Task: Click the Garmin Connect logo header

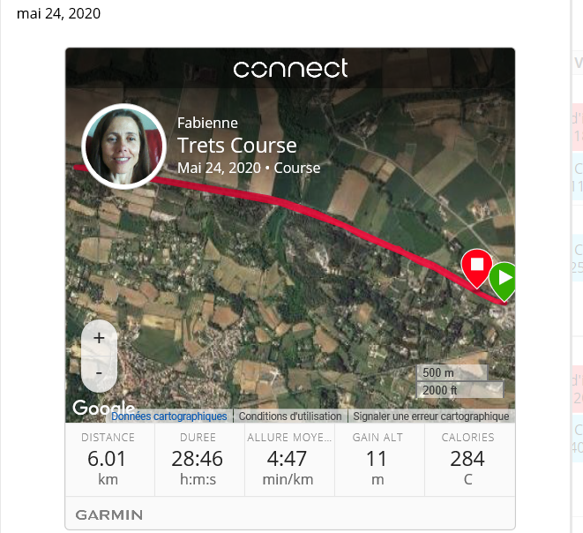Action: (x=290, y=68)
